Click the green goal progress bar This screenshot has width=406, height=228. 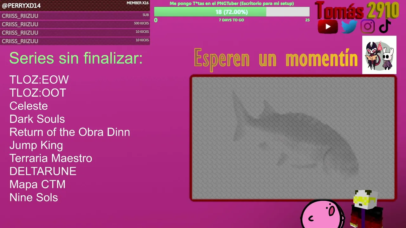[232, 12]
